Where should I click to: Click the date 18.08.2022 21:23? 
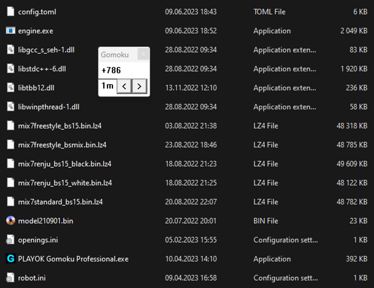[191, 164]
